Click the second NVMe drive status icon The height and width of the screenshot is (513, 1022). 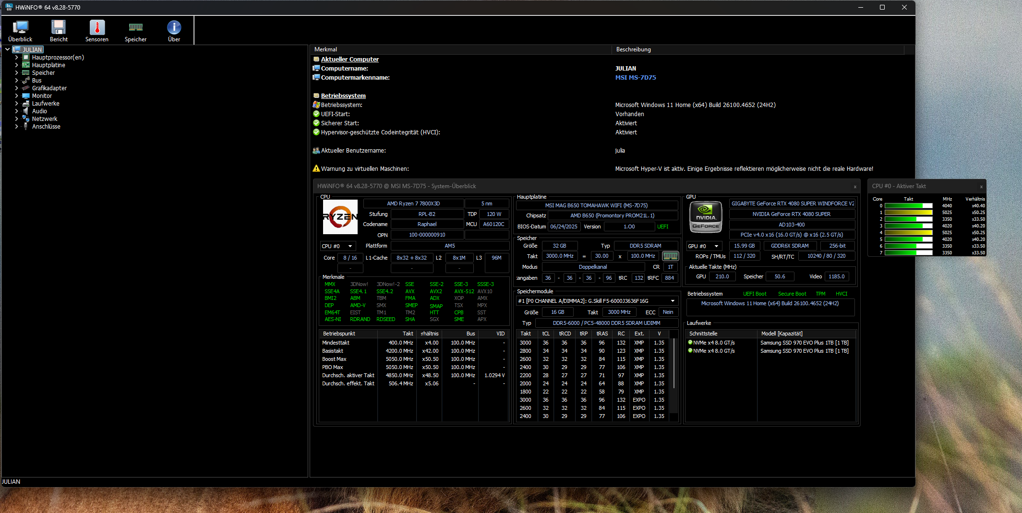pos(690,350)
